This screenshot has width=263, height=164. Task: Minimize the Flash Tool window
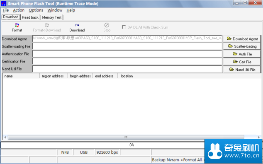click(x=237, y=3)
